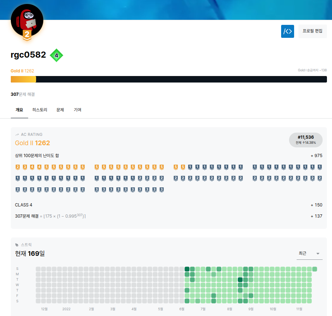
Task: Click the 'Gold I 승급까지 -138' text
Action: [x=312, y=70]
